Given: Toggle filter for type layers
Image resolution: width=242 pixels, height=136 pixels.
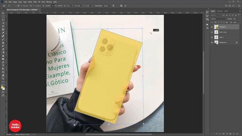Looking at the screenshot, I should point(230,15).
